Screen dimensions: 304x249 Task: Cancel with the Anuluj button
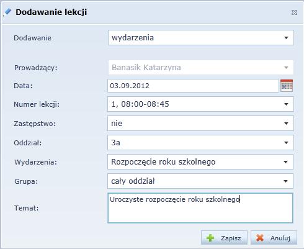(274, 238)
